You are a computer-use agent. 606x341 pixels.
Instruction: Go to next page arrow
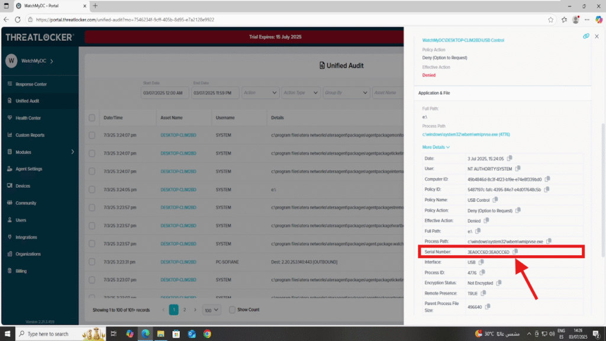tap(195, 310)
